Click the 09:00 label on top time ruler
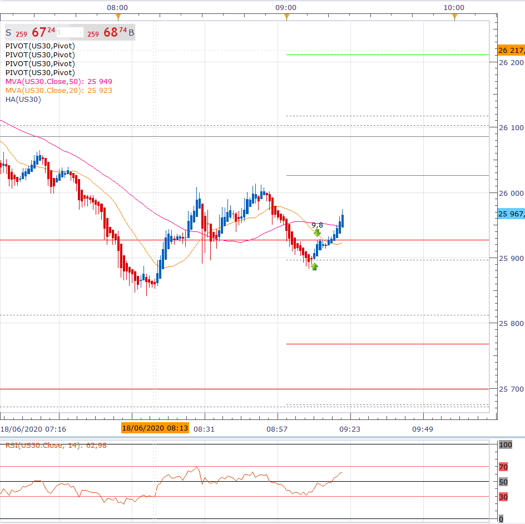Screen dimensions: 525x524 click(x=286, y=7)
